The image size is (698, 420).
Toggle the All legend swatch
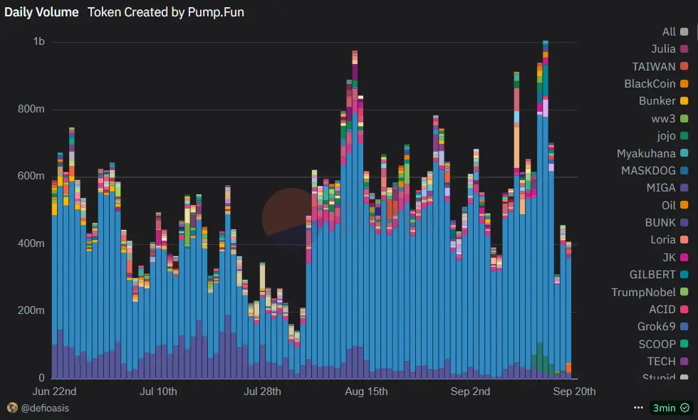pyautogui.click(x=684, y=31)
